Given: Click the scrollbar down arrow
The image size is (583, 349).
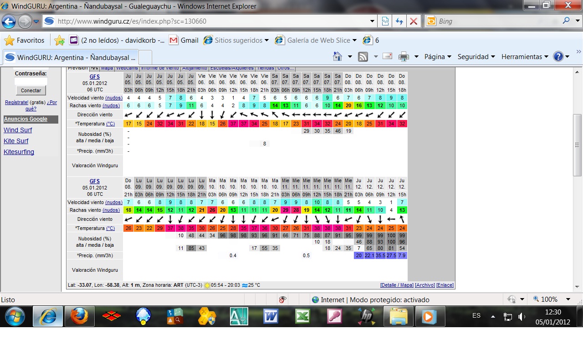Looking at the screenshot, I should coord(578,287).
